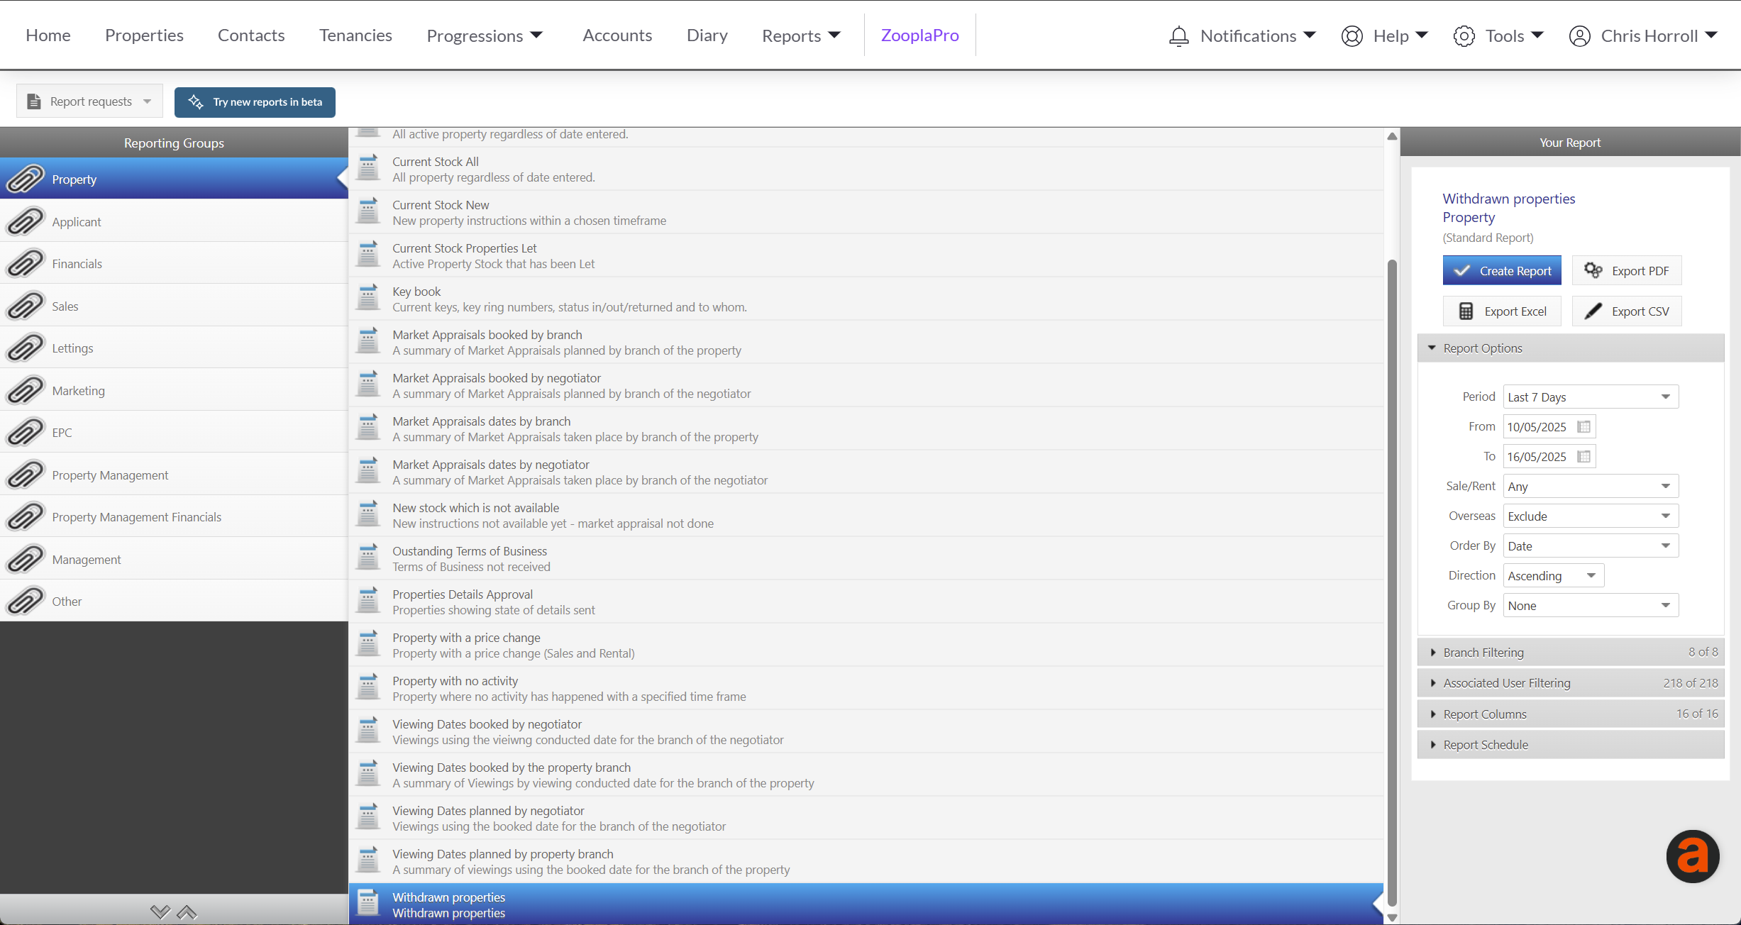Open the From date calendar picker
Screen dimensions: 1741x925
pyautogui.click(x=1584, y=426)
